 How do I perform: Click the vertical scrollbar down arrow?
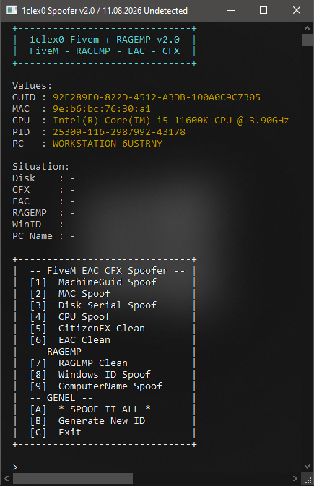click(x=307, y=467)
